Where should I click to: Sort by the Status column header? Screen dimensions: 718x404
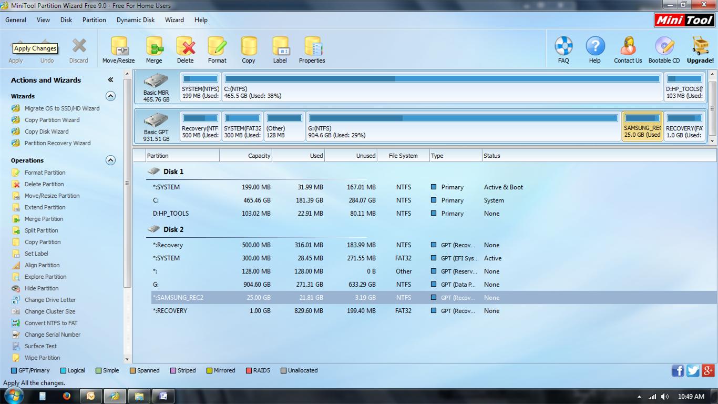599,156
